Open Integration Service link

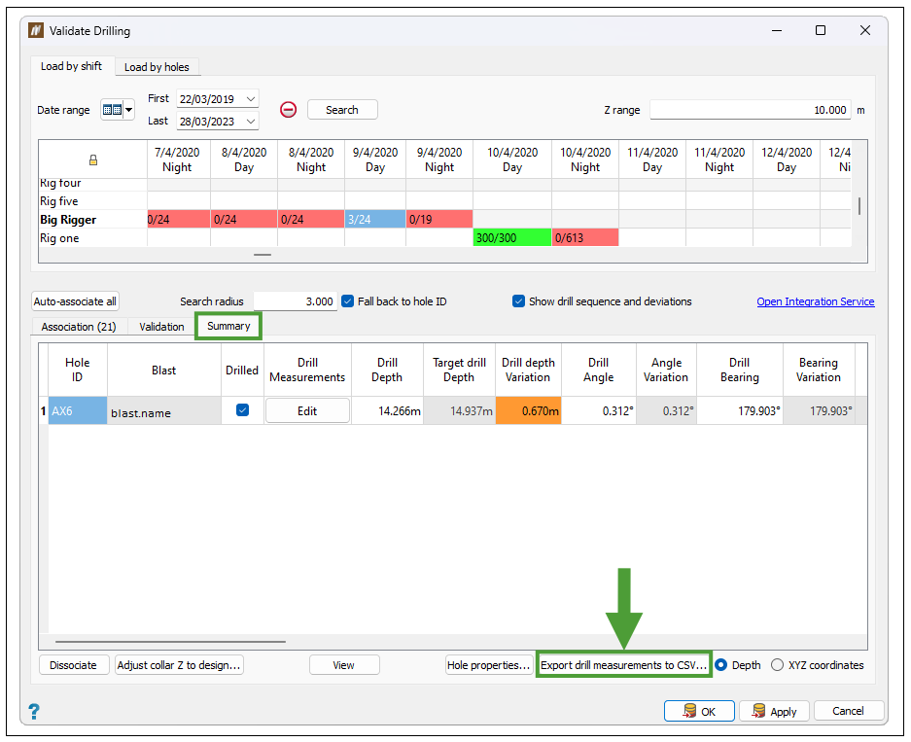click(815, 301)
